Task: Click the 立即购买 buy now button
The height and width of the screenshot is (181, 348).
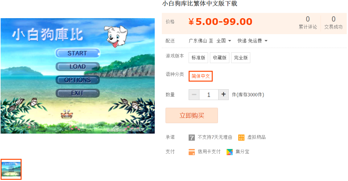Action: pos(191,115)
